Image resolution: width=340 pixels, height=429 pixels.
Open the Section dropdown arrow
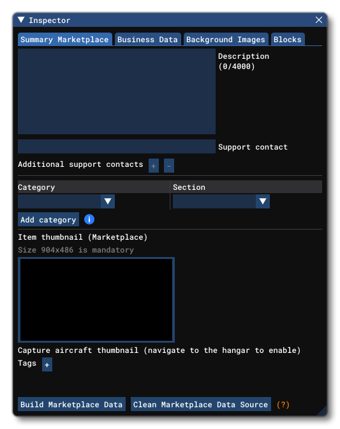[x=263, y=201]
